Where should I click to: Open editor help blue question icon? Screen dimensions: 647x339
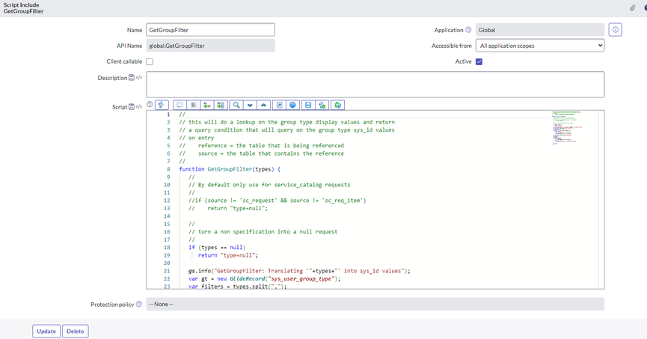[x=292, y=105]
